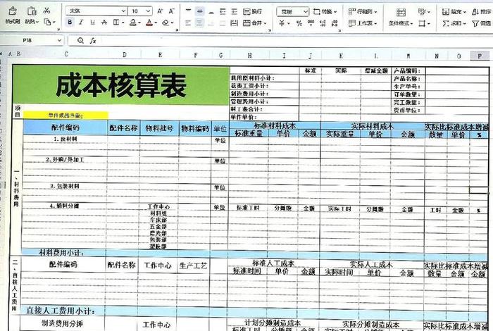
Task: Click the 实际材料成本 header cell
Action: [x=372, y=126]
